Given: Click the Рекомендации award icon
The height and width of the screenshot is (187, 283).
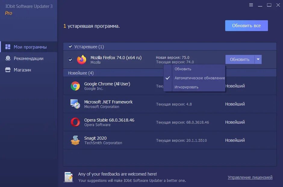Looking at the screenshot, I should click(x=8, y=58).
